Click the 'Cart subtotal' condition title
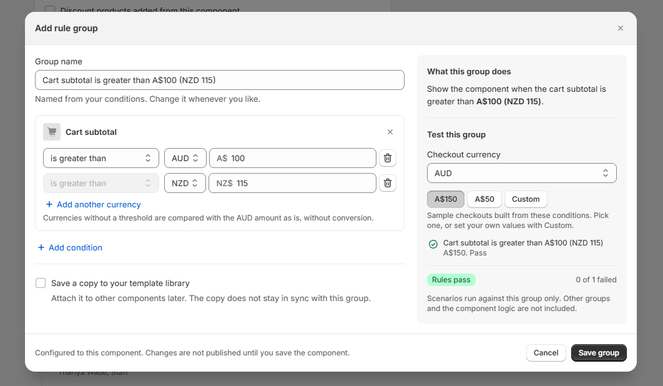Viewport: 663px width, 386px height. click(x=91, y=132)
